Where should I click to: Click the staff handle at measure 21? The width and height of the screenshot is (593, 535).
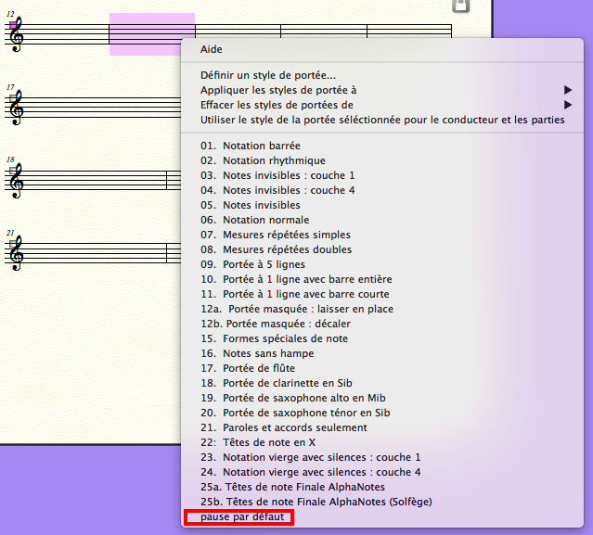click(x=11, y=241)
